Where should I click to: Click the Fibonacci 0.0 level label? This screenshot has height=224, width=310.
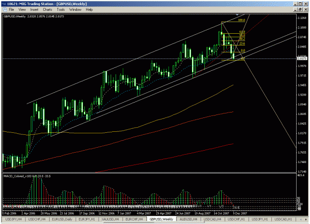[x=243, y=51]
